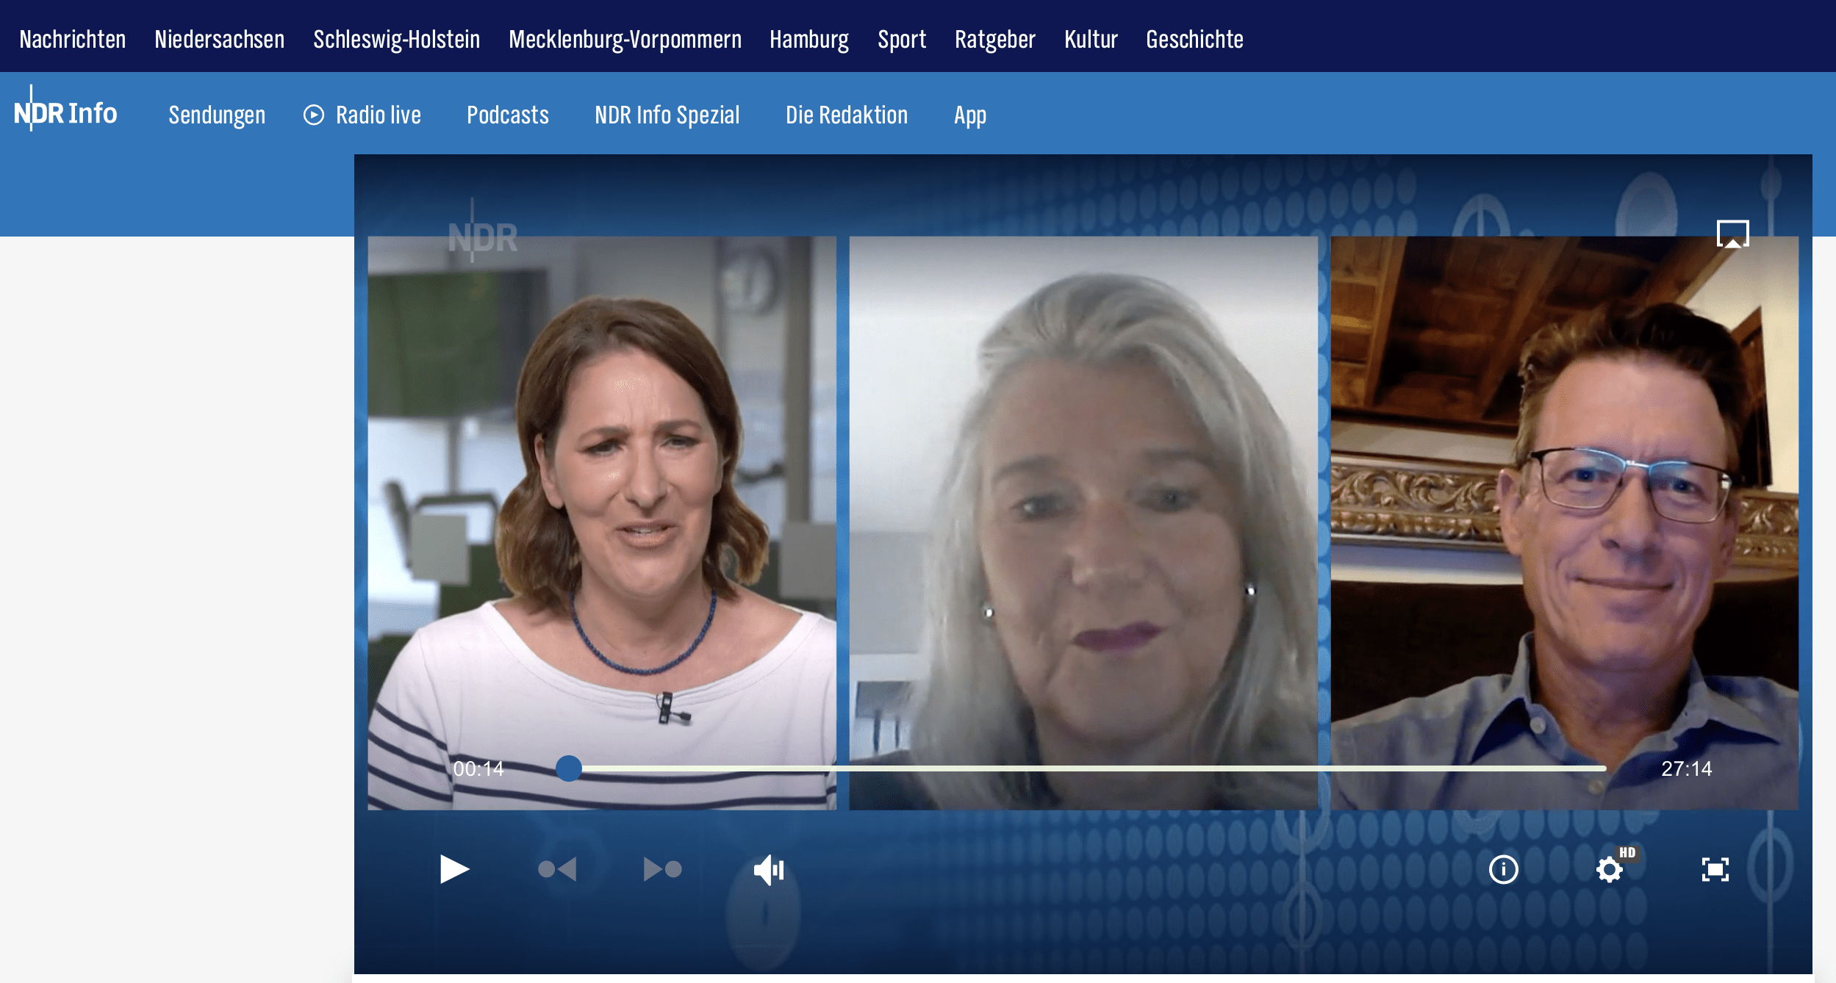Open the Nachrichten menu
The width and height of the screenshot is (1836, 983).
click(73, 39)
